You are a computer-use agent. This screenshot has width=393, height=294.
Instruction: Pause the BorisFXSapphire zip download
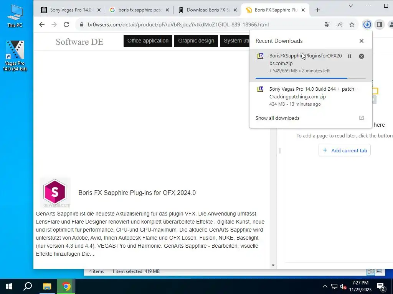[x=349, y=56]
